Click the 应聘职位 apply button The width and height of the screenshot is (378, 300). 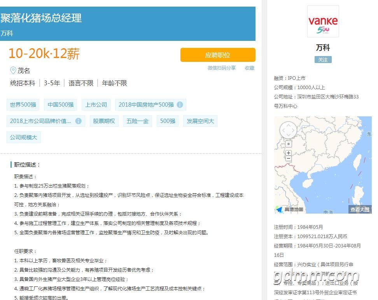[x=218, y=55]
